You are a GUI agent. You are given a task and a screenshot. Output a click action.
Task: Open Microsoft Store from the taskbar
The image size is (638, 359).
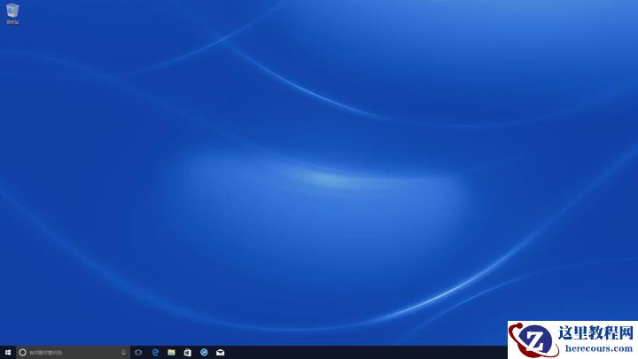(188, 353)
